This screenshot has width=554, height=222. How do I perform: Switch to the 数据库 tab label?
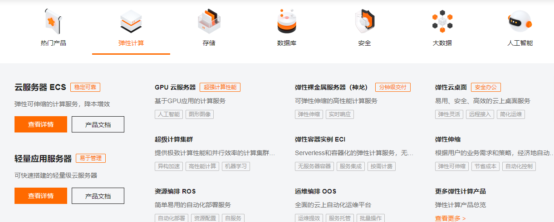tap(287, 43)
